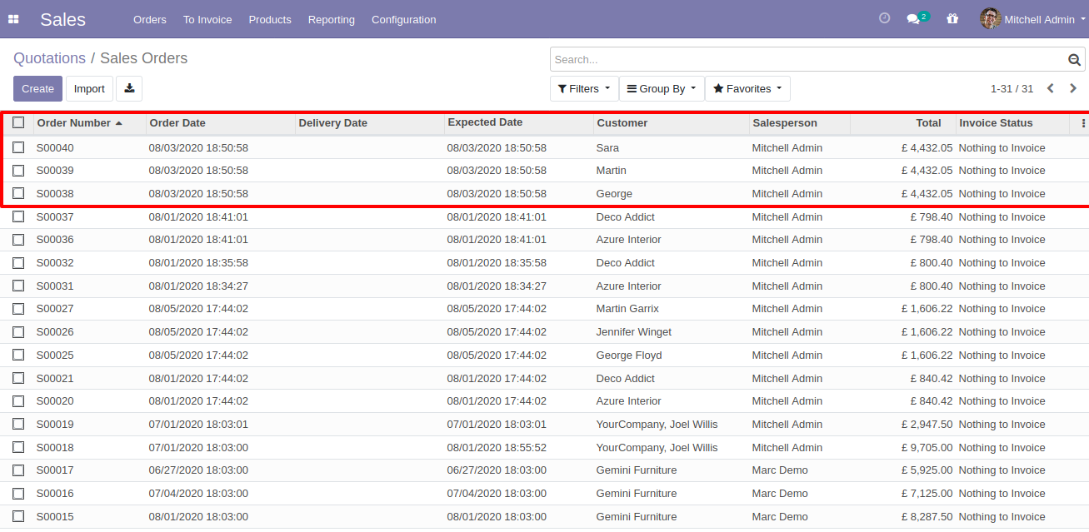Click total £ 840.42 in row S00021
This screenshot has width=1089, height=532.
tap(932, 378)
